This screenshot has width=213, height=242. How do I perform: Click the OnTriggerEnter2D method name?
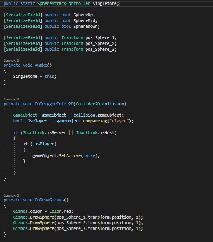point(54,104)
